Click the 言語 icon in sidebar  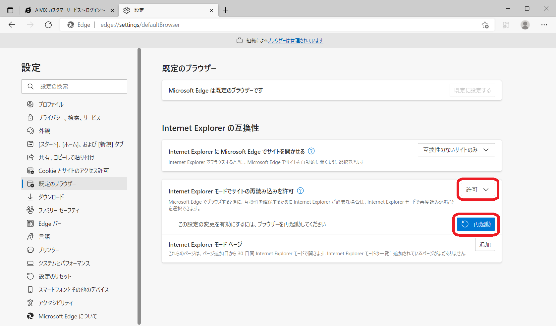coord(30,237)
